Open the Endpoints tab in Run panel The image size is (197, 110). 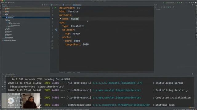(x=14, y=76)
